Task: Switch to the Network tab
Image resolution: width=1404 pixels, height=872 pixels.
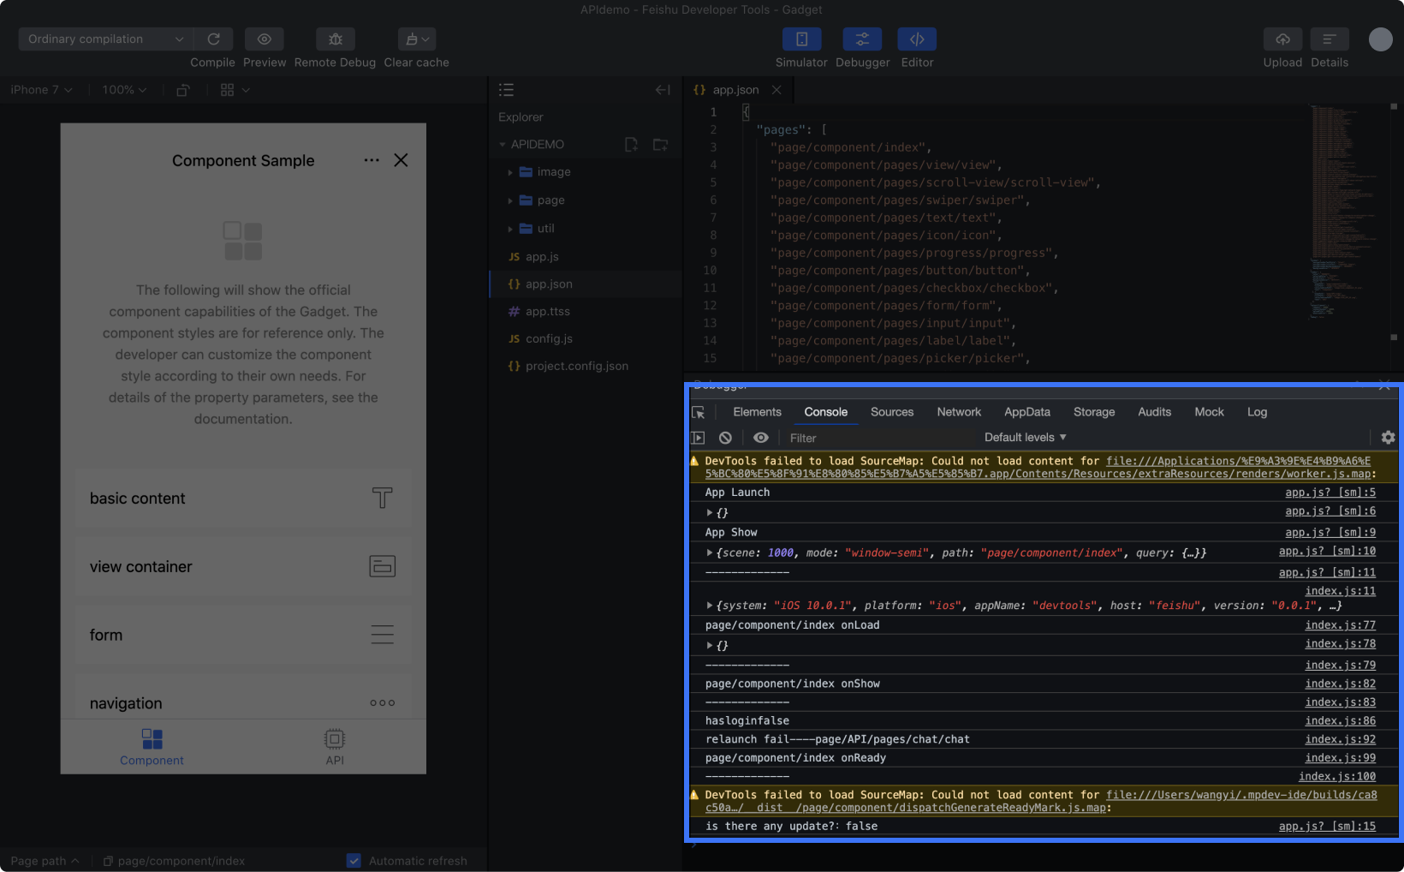Action: (x=959, y=412)
